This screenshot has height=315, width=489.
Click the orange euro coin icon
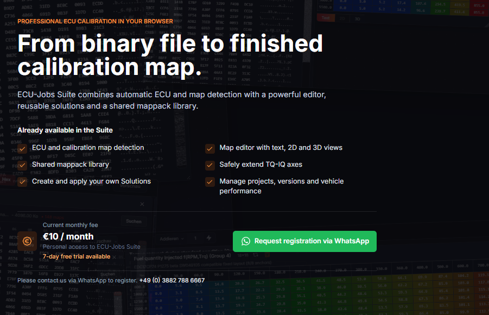(x=27, y=241)
